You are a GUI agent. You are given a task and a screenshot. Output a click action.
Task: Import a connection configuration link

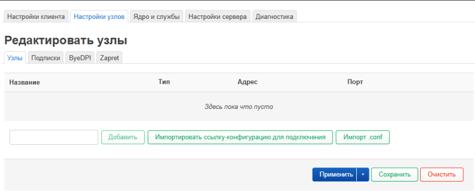240,137
